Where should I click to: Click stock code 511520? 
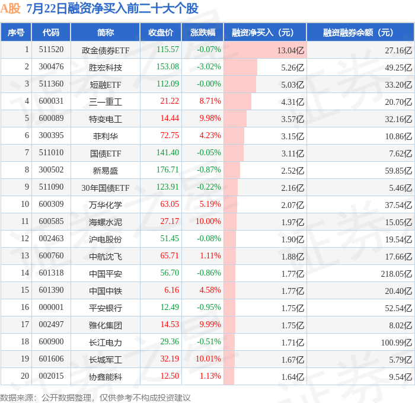pyautogui.click(x=51, y=49)
